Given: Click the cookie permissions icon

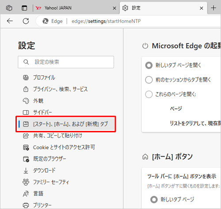Looking at the screenshot, I should point(26,147).
